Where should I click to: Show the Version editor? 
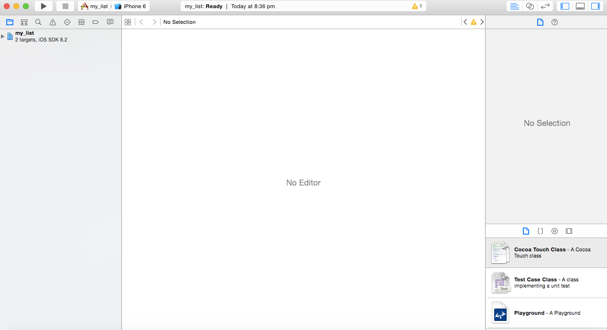point(545,7)
